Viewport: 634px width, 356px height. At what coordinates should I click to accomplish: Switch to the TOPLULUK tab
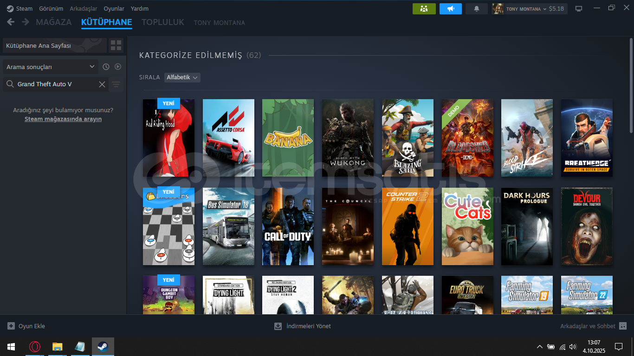click(x=163, y=22)
